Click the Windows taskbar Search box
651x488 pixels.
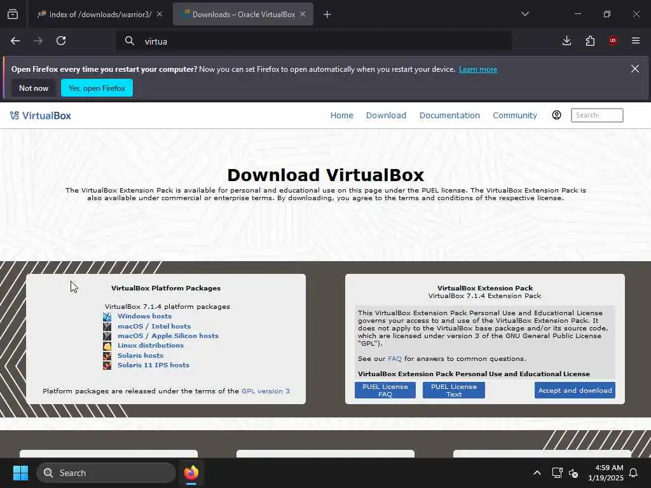point(106,473)
